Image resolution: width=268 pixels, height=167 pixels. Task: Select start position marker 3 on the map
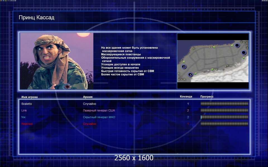point(190,75)
